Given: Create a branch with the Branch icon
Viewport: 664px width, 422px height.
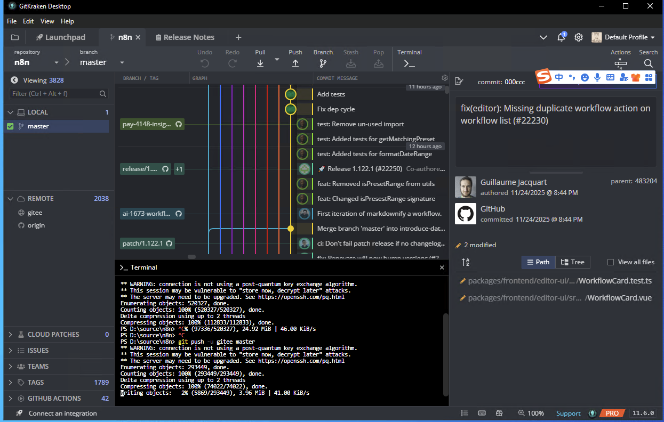Looking at the screenshot, I should pos(323,63).
